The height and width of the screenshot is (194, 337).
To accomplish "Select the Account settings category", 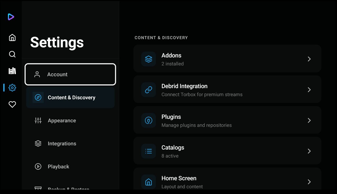I will pos(70,74).
